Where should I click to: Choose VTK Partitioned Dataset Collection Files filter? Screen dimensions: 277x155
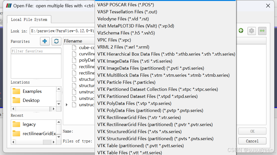[x=165, y=89]
